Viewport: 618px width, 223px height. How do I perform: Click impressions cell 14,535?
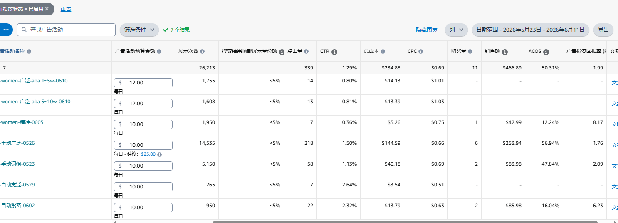[x=207, y=143]
